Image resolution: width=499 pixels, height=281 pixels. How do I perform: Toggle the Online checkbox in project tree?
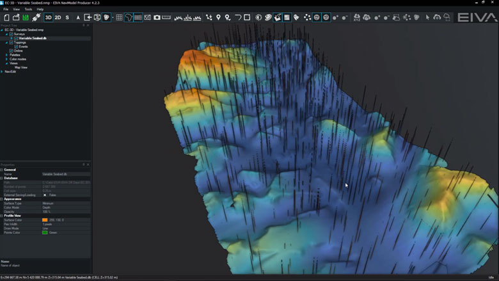(x=11, y=51)
